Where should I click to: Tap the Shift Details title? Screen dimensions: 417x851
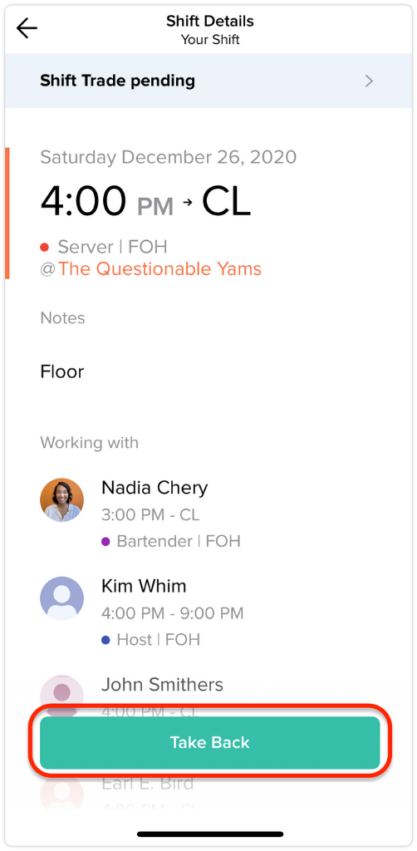click(x=210, y=21)
